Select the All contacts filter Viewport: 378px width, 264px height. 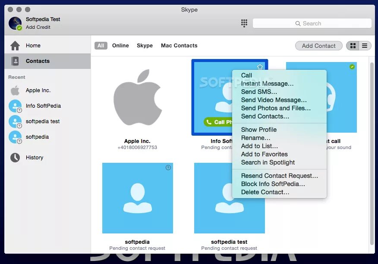pyautogui.click(x=101, y=46)
